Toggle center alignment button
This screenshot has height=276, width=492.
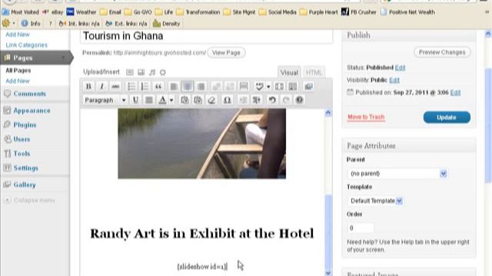(188, 87)
